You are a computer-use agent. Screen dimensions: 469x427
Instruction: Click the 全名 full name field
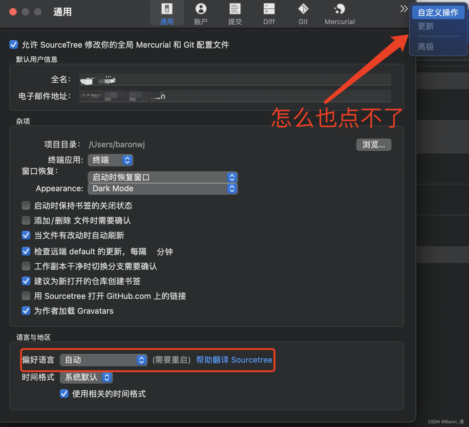click(x=235, y=80)
